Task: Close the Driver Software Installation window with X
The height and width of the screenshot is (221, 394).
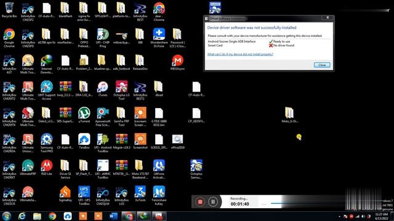Action: 328,18
